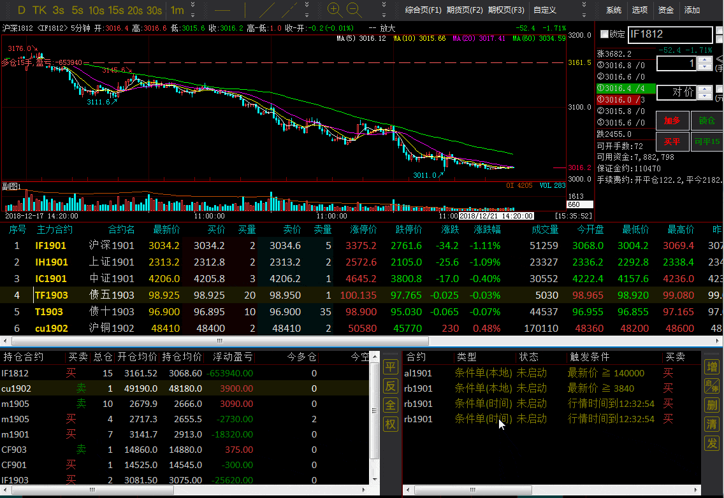
Task: Click the 全 close-all icon button
Action: click(x=391, y=405)
